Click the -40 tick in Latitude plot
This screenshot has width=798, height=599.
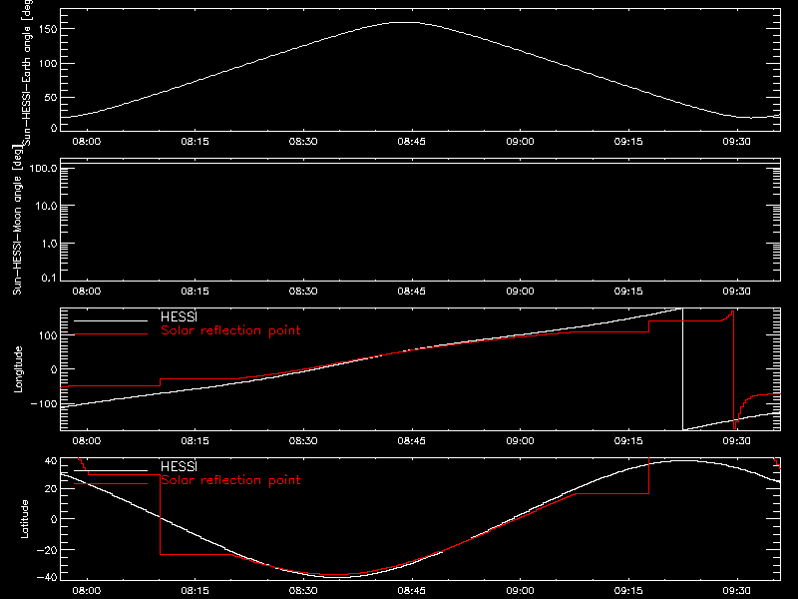pos(47,577)
